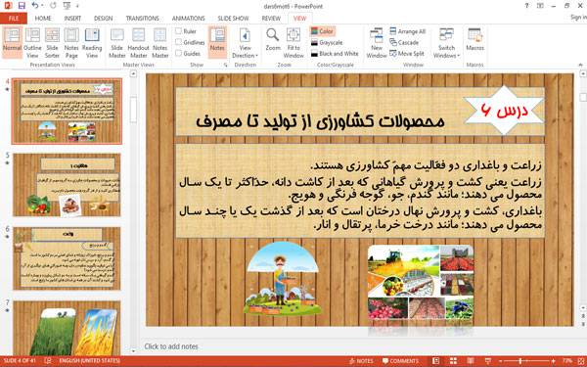
Task: Fit slide to current window icon in status bar
Action: pos(580,360)
